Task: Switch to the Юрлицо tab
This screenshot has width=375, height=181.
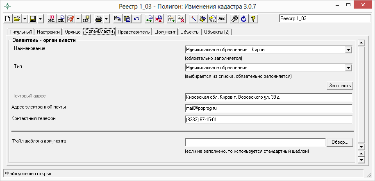Action: click(x=73, y=32)
